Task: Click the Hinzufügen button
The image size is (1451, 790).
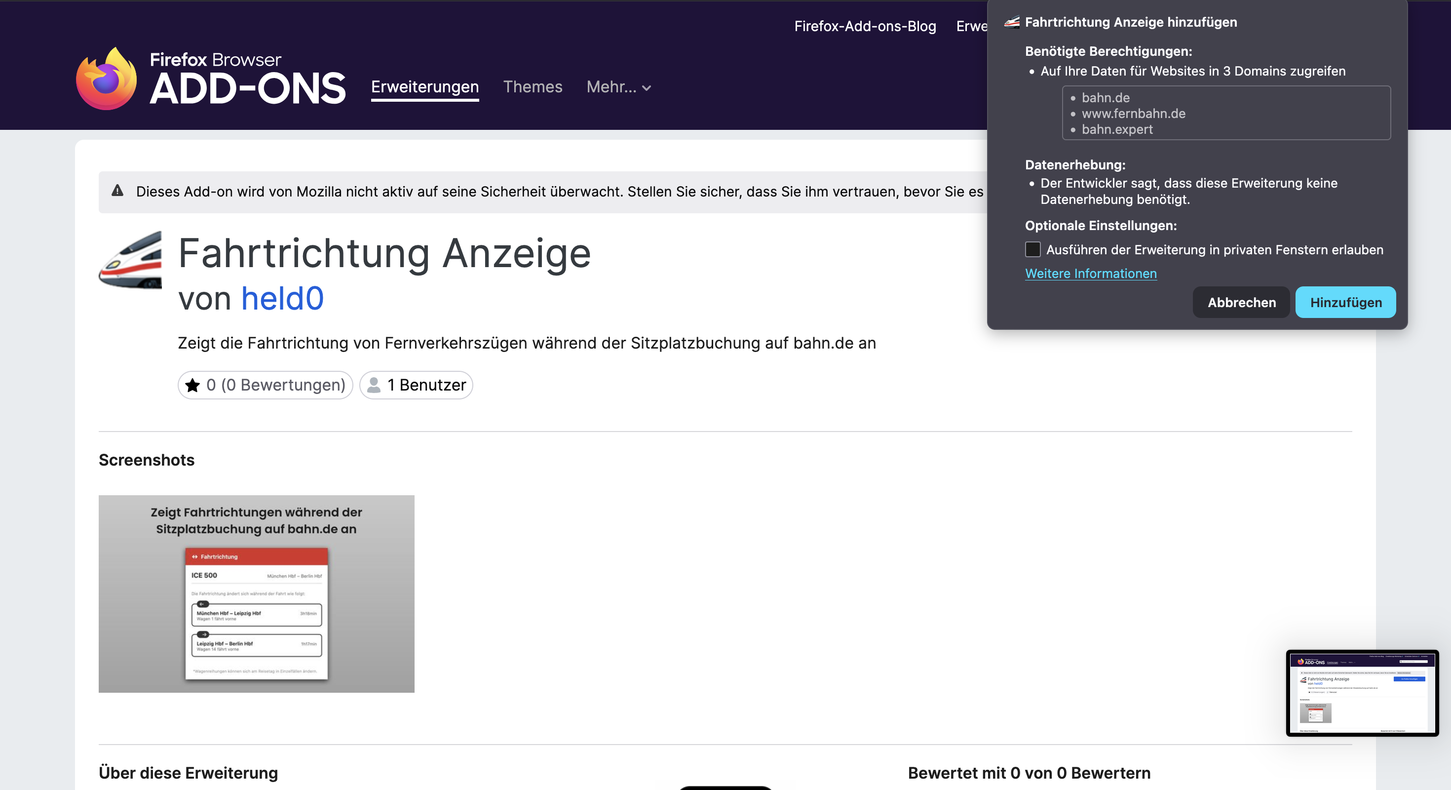Action: click(1346, 302)
